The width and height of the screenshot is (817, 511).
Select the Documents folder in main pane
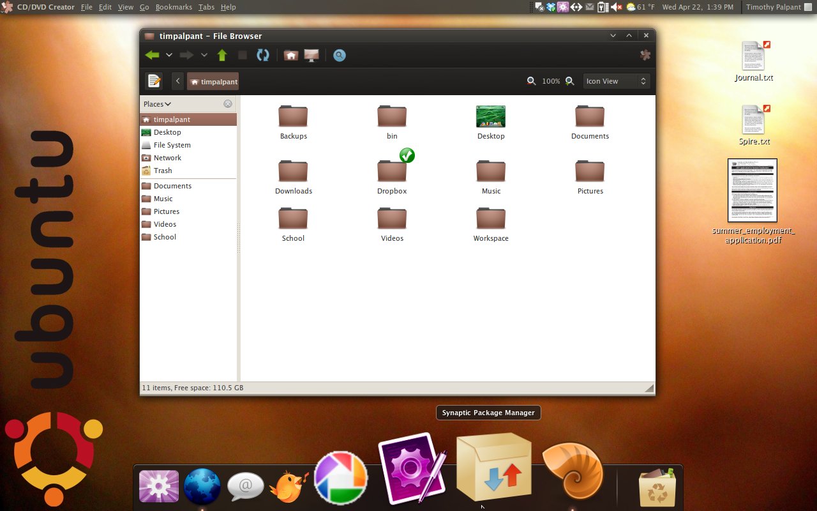pyautogui.click(x=590, y=116)
